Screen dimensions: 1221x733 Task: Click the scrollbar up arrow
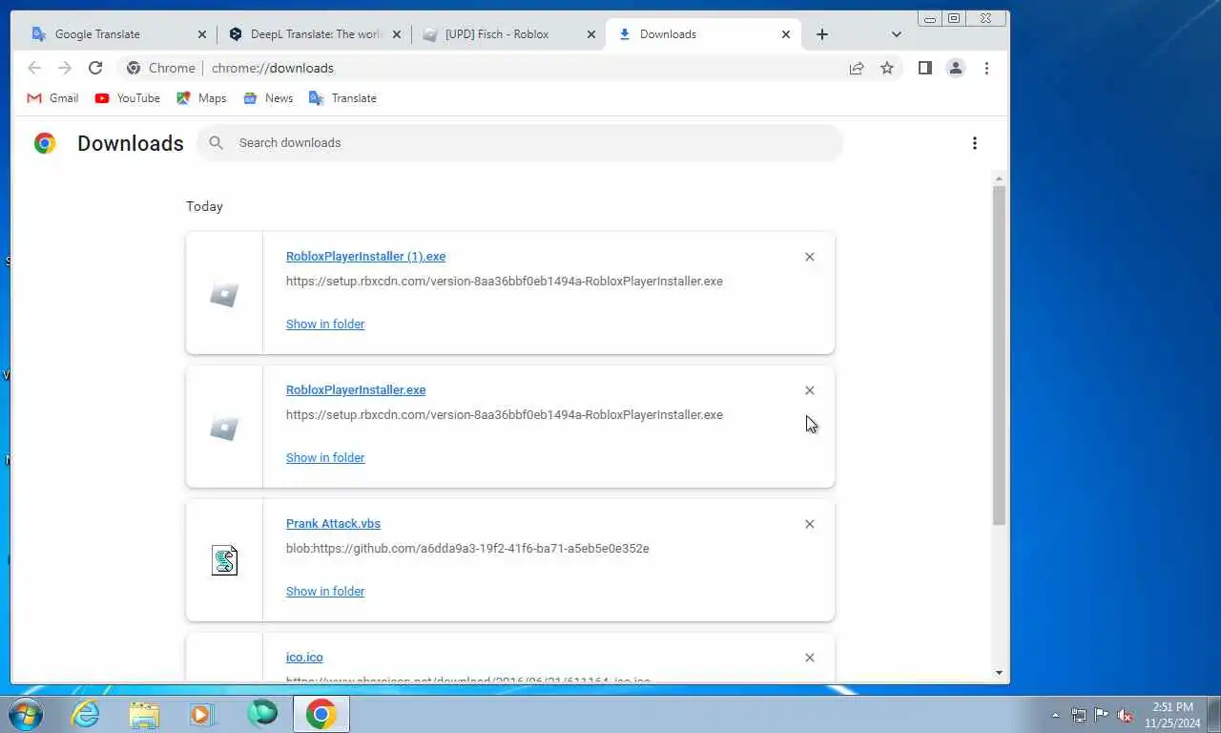tap(999, 178)
